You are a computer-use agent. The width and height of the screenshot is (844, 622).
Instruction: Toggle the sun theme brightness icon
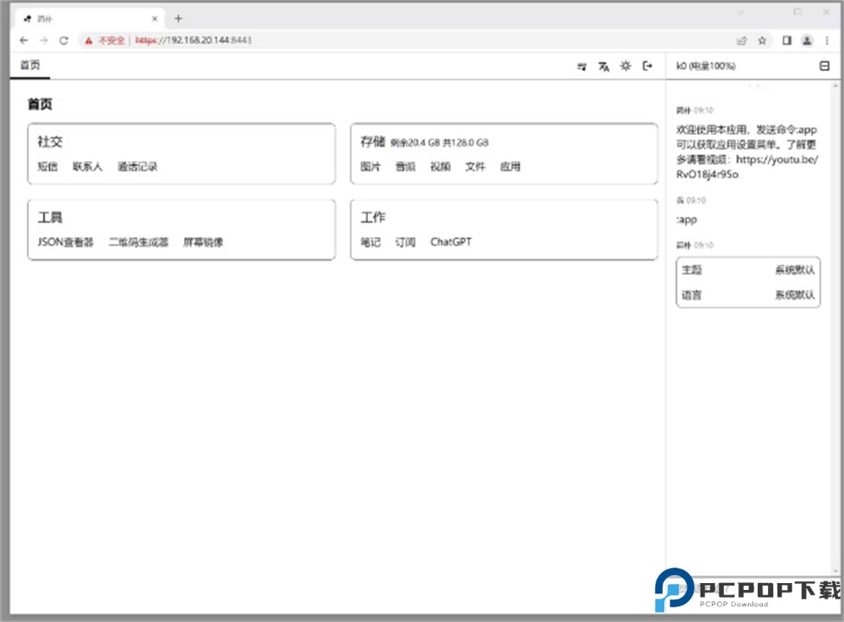click(625, 67)
